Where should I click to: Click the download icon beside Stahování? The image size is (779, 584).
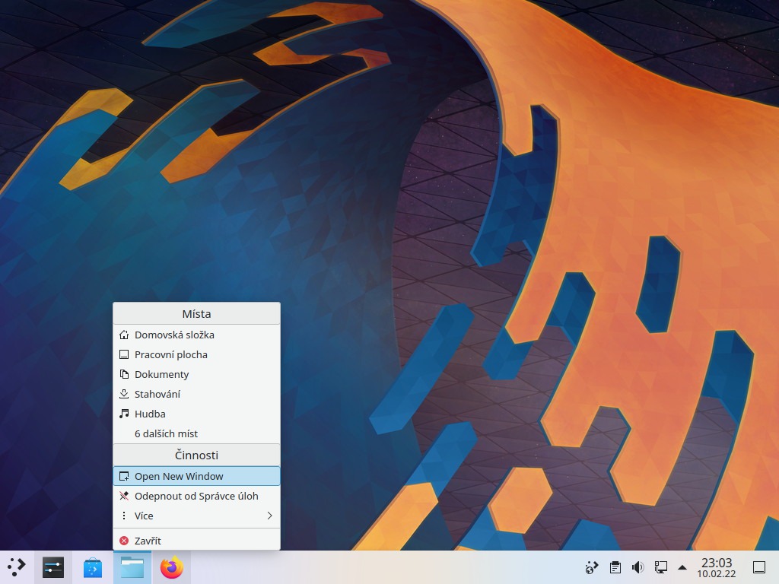coord(124,394)
